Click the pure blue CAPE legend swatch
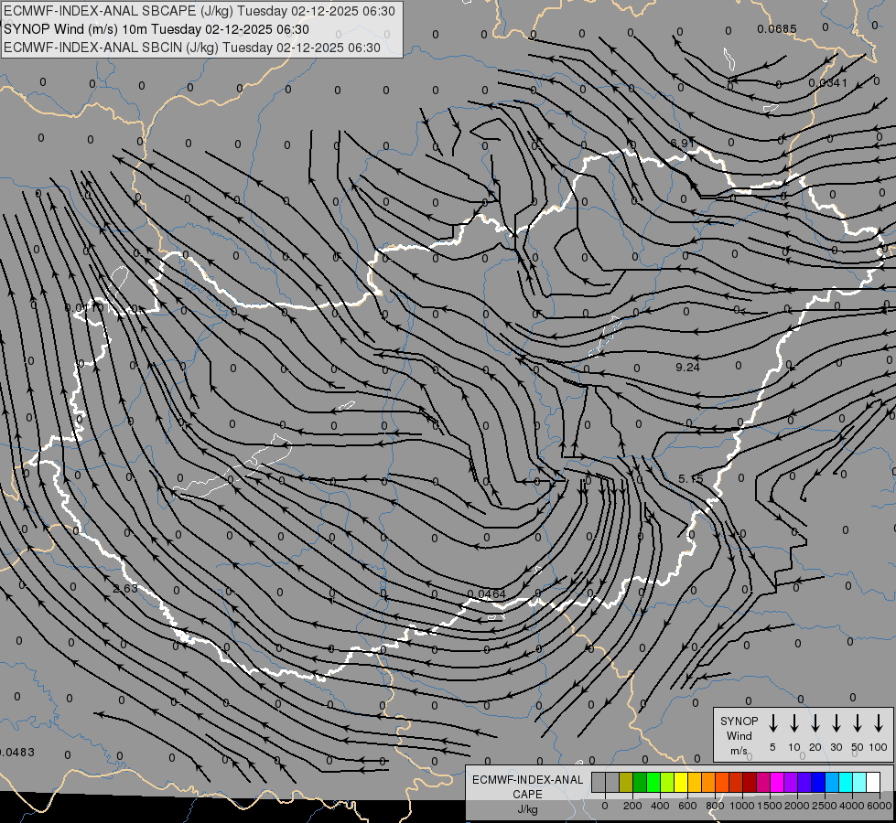The height and width of the screenshot is (823, 896). [817, 782]
